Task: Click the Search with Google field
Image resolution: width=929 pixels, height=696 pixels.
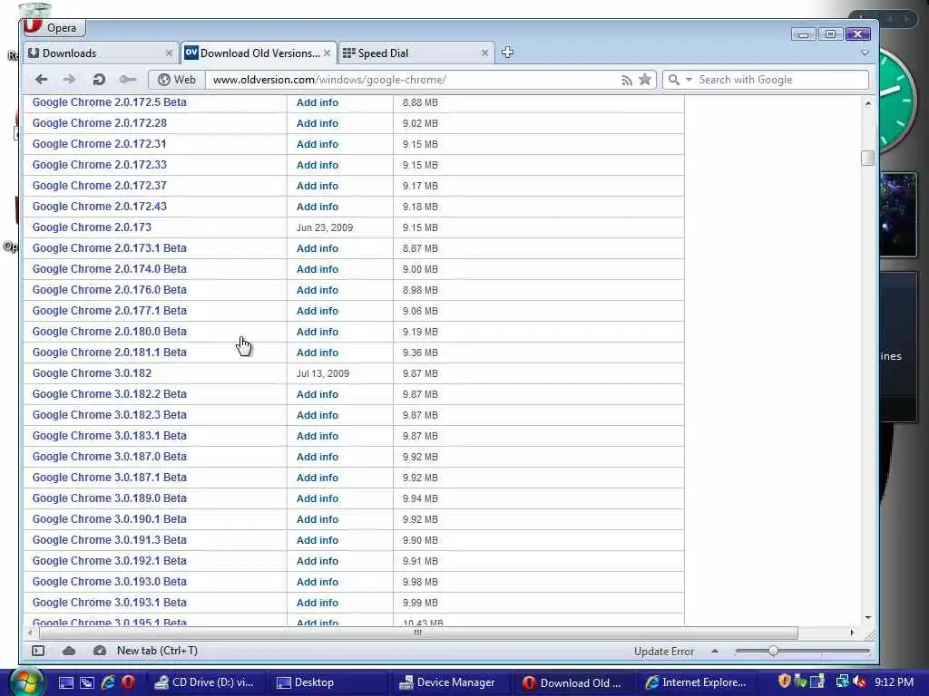Action: pos(781,80)
